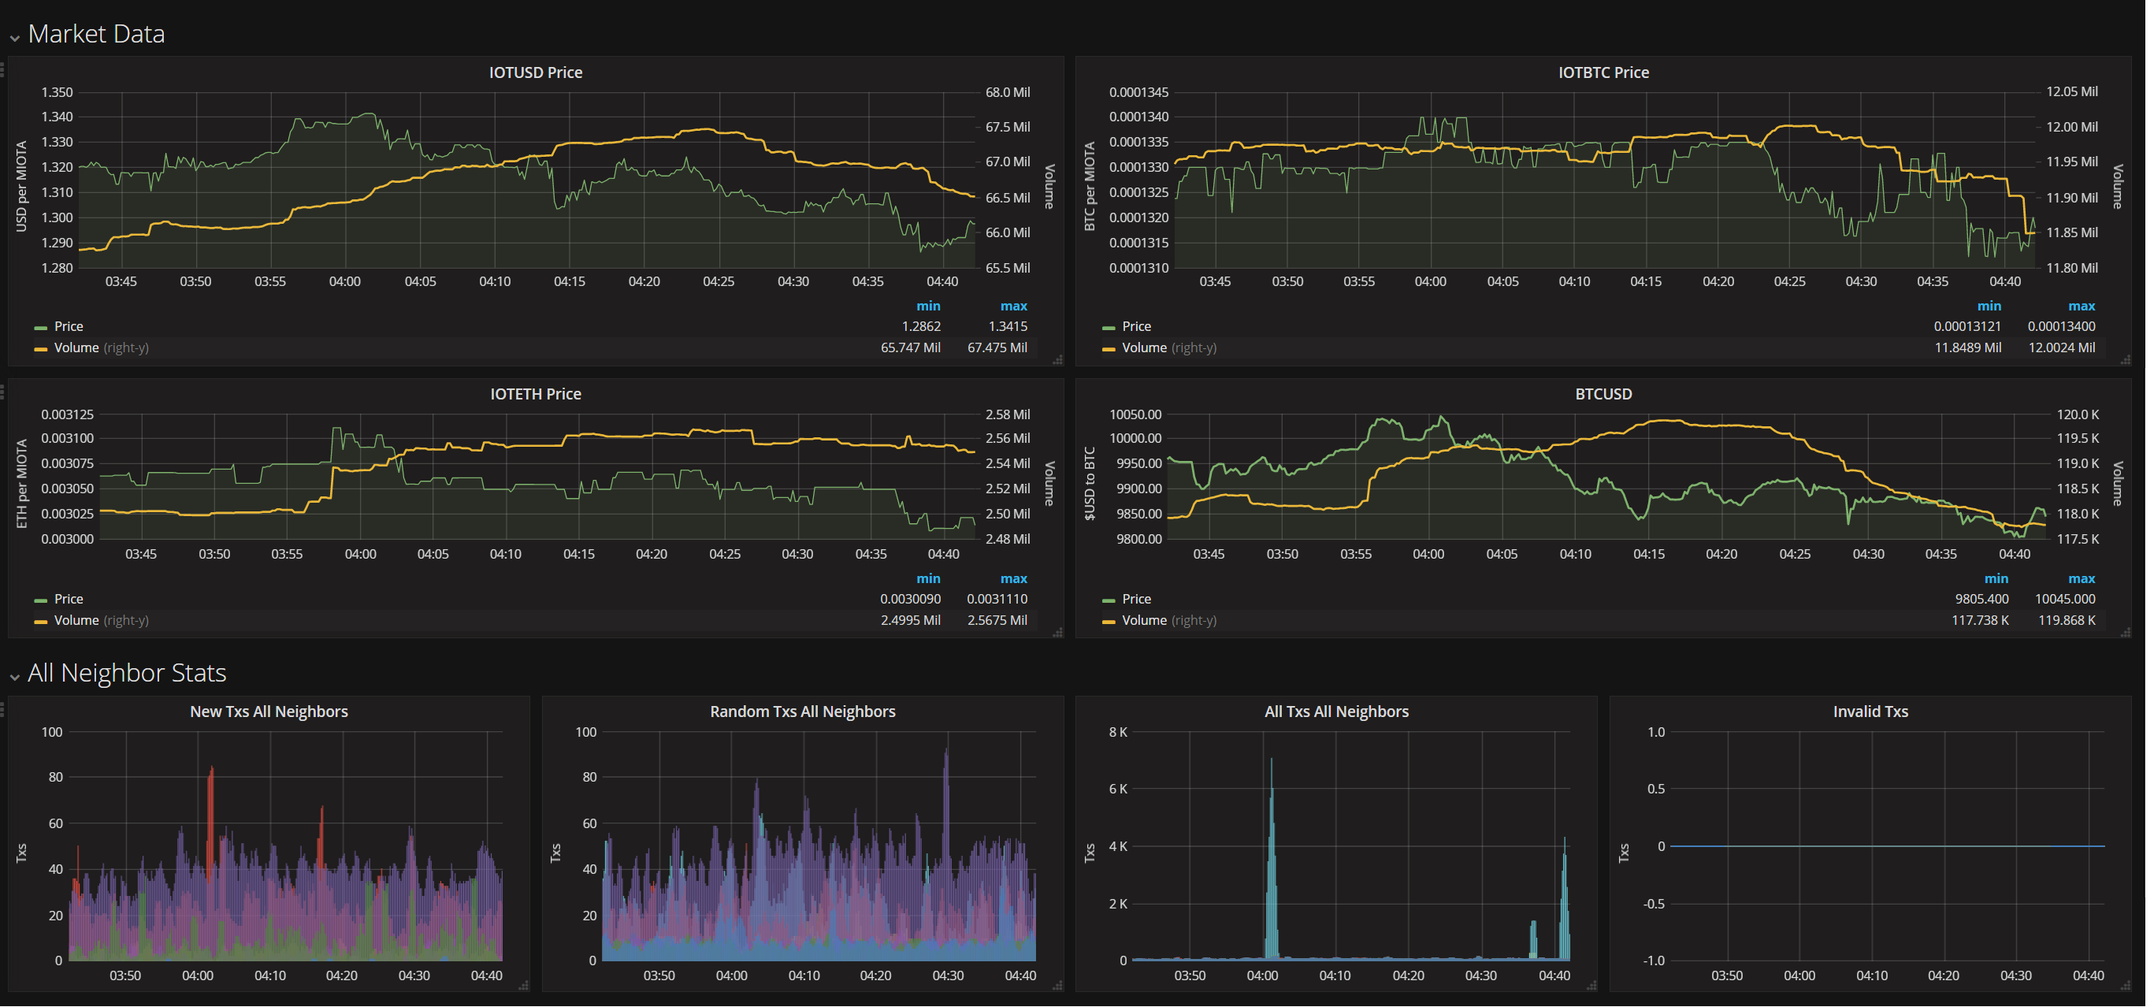The image size is (2154, 1007).
Task: Click resize handle of All Txs panel
Action: (1591, 986)
